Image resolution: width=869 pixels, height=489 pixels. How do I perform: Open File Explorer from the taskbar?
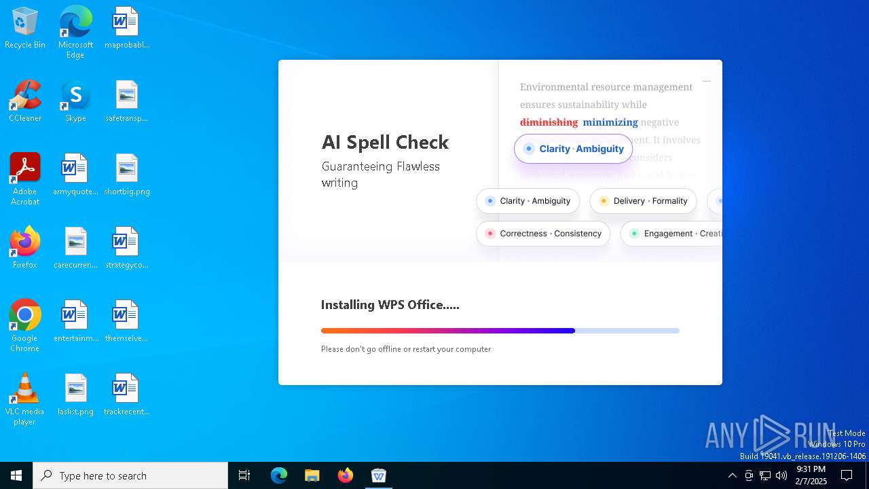[312, 475]
